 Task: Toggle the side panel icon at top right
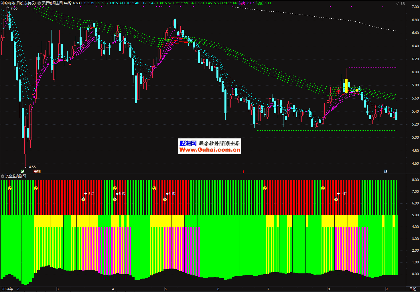click(x=403, y=3)
